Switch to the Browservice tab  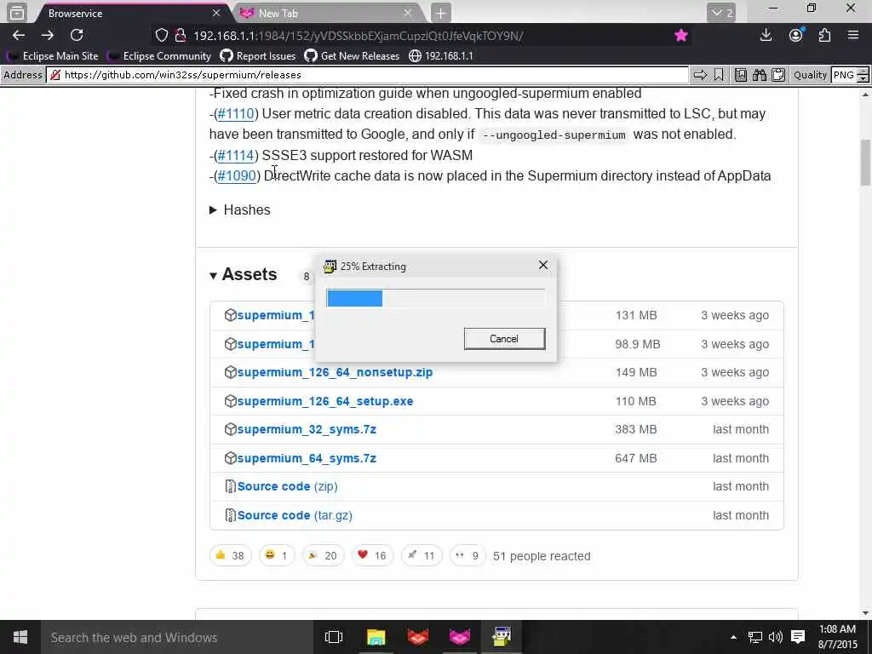click(x=129, y=13)
